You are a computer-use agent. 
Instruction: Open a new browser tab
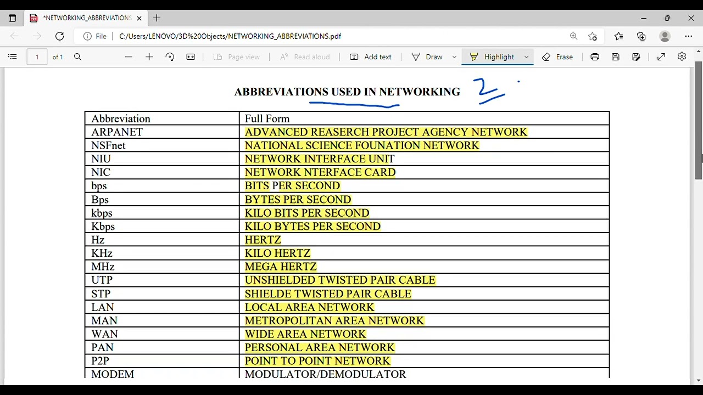157,18
